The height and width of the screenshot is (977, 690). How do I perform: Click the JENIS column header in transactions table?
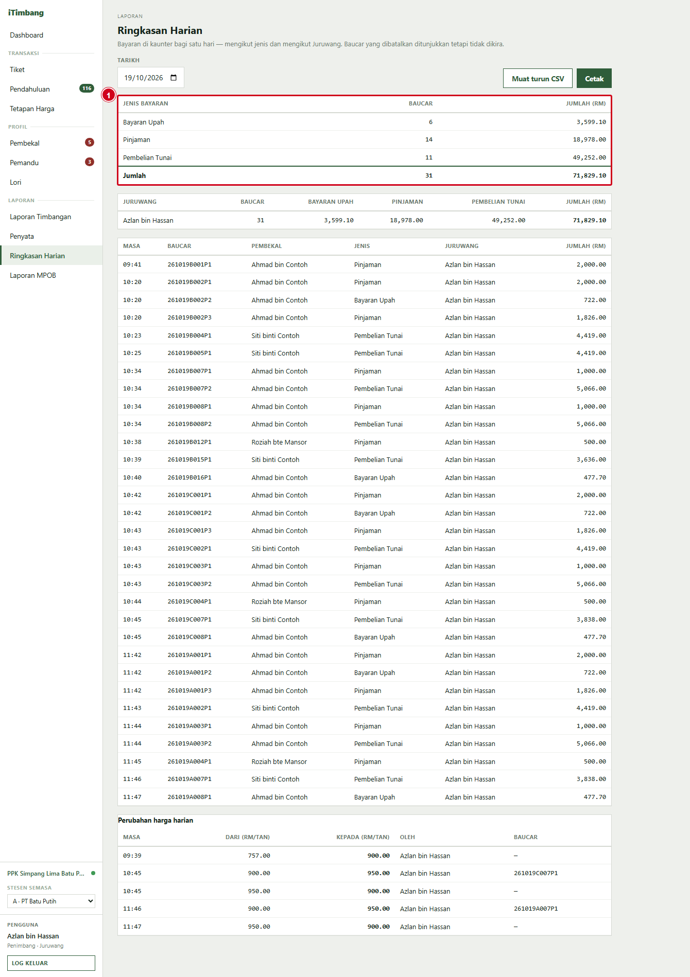pos(362,246)
